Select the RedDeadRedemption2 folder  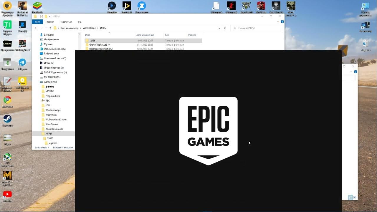tap(143, 49)
